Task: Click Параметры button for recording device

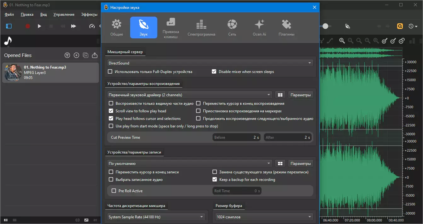Action: pyautogui.click(x=300, y=164)
